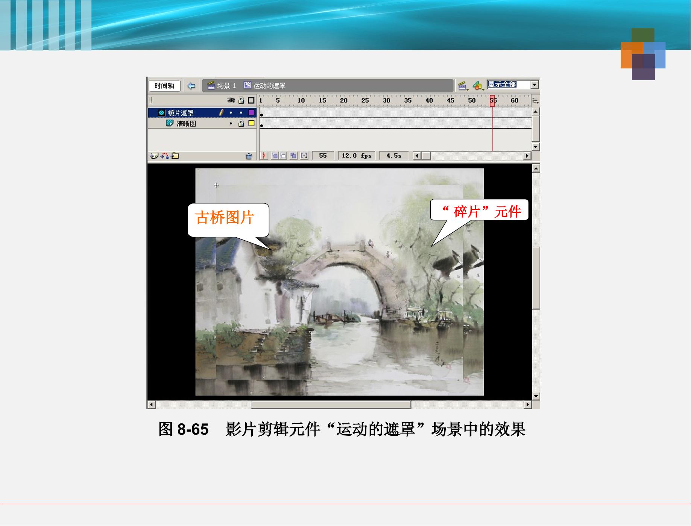Click the stage vertical scrollbar thumb
The image size is (691, 526).
pyautogui.click(x=536, y=278)
